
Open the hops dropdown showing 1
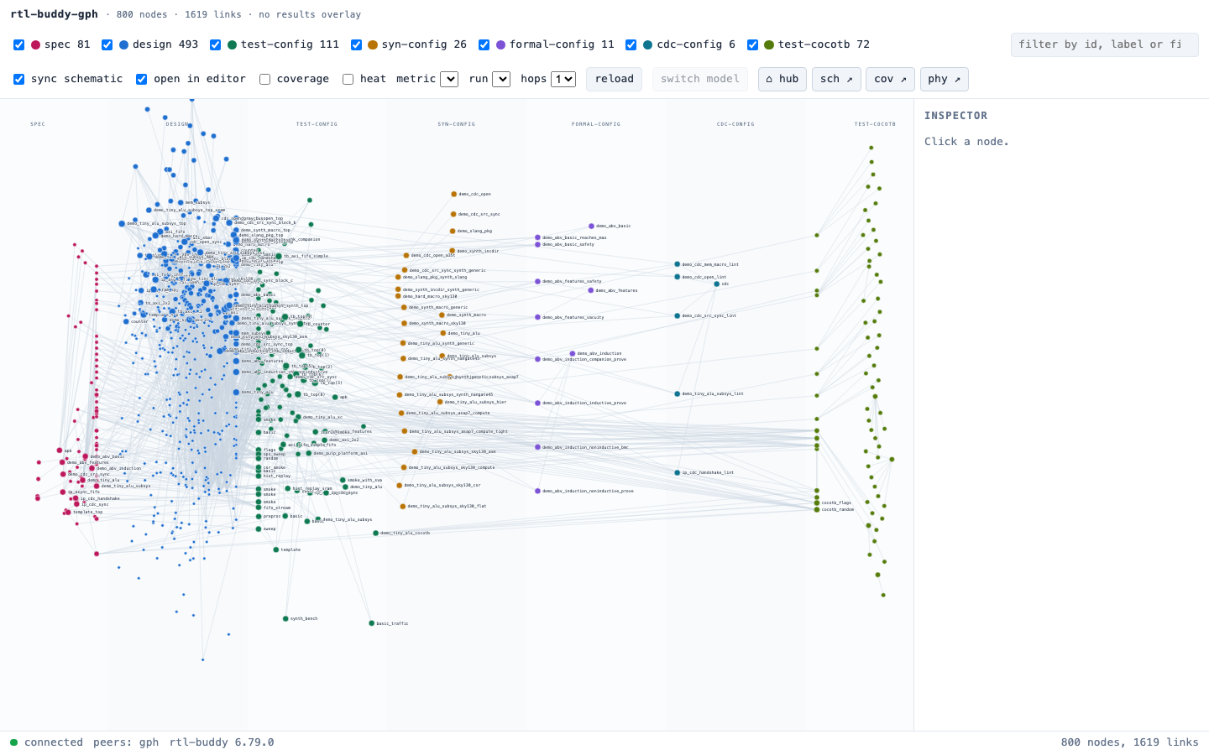563,79
